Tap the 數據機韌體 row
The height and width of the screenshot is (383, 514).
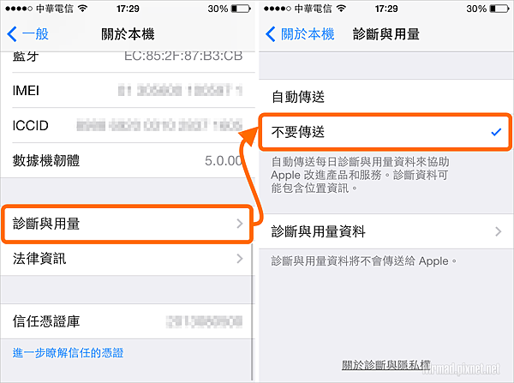(x=128, y=160)
